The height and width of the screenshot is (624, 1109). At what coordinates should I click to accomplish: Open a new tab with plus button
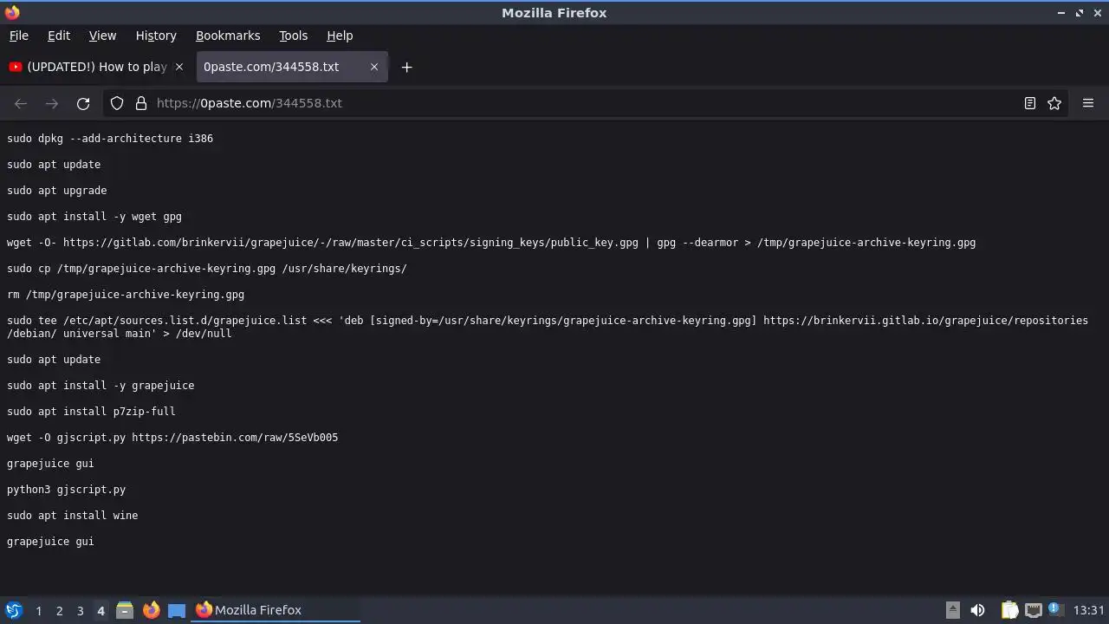click(406, 67)
